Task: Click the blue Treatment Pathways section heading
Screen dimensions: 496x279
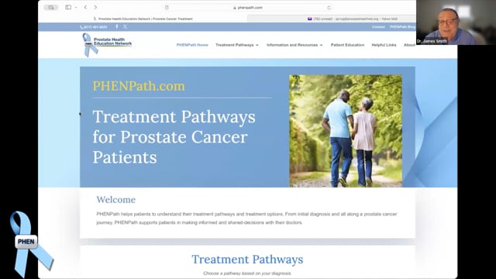Action: point(247,260)
